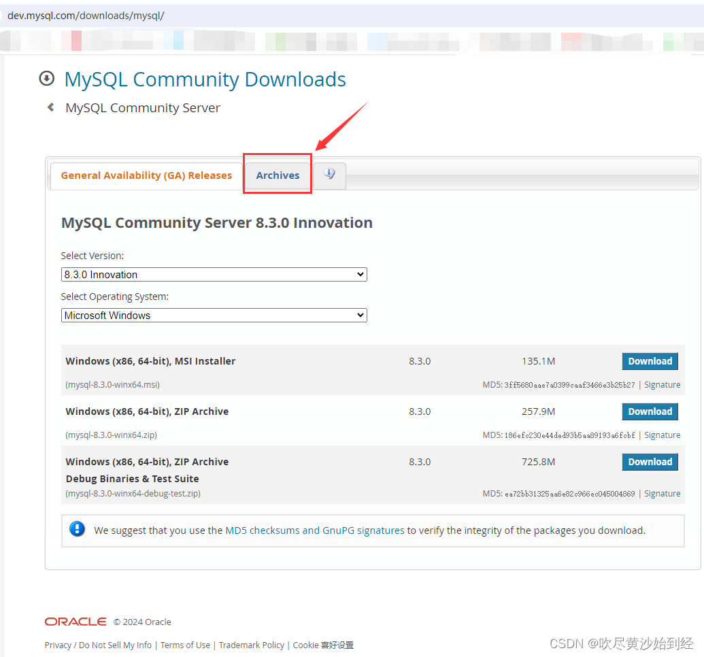Click the MySQL Community Server 8.3.0 Innovation heading
704x657 pixels.
coord(217,223)
